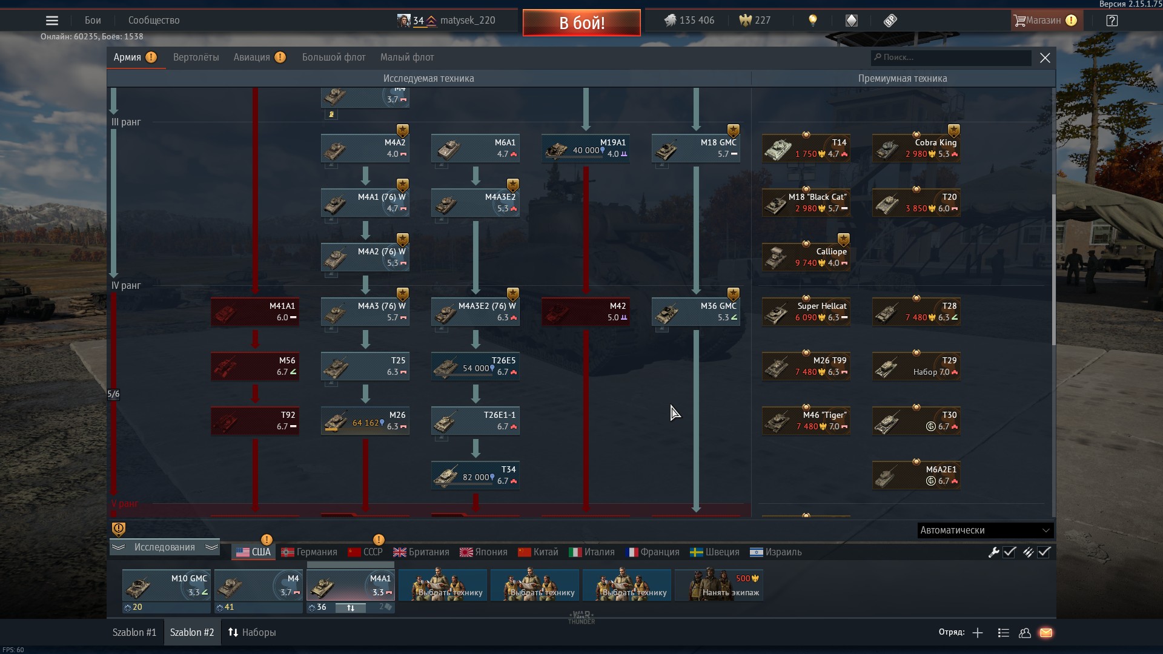
Task: Add squad member with plus icon
Action: (978, 633)
